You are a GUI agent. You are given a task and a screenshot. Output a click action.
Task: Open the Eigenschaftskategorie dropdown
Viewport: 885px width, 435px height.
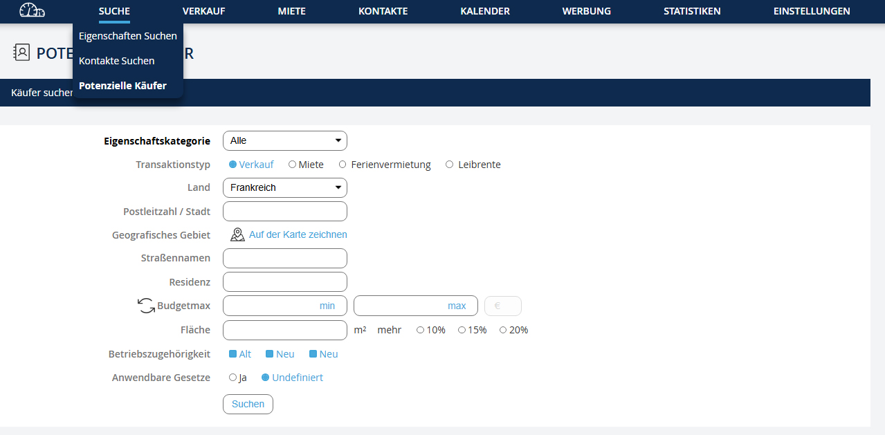[284, 140]
